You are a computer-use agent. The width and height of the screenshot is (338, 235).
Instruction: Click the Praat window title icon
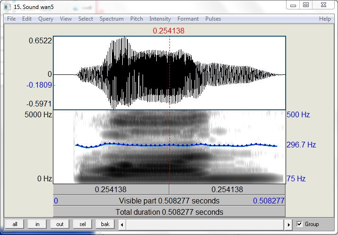(x=8, y=7)
